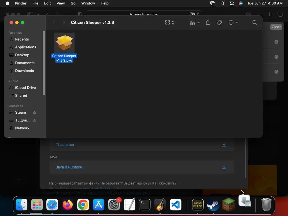Open Safari from the Dock

pos(52,205)
